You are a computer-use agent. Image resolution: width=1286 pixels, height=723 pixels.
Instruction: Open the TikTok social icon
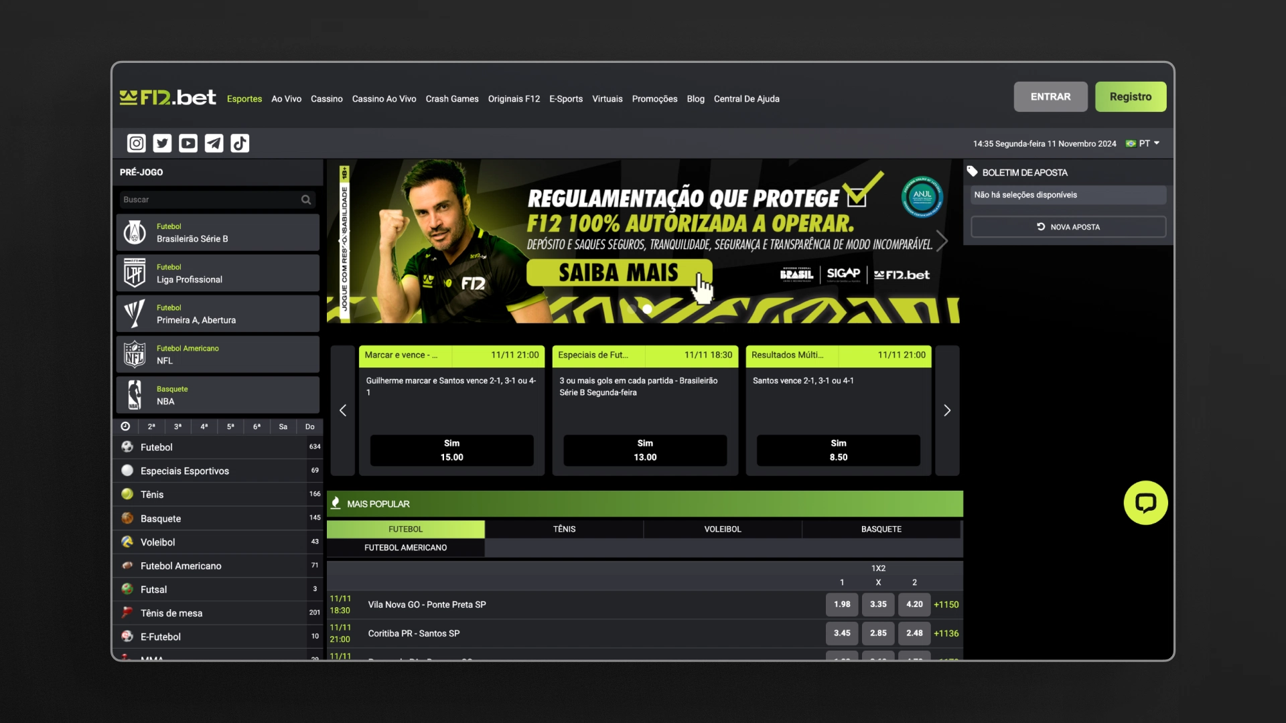[240, 143]
